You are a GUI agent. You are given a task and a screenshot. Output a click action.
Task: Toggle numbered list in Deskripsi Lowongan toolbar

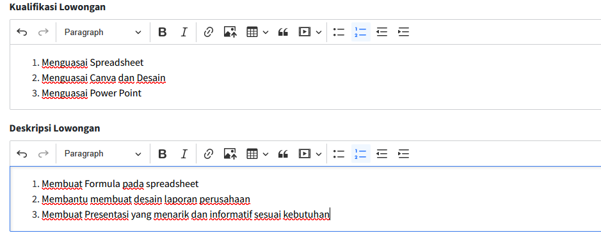pos(361,153)
